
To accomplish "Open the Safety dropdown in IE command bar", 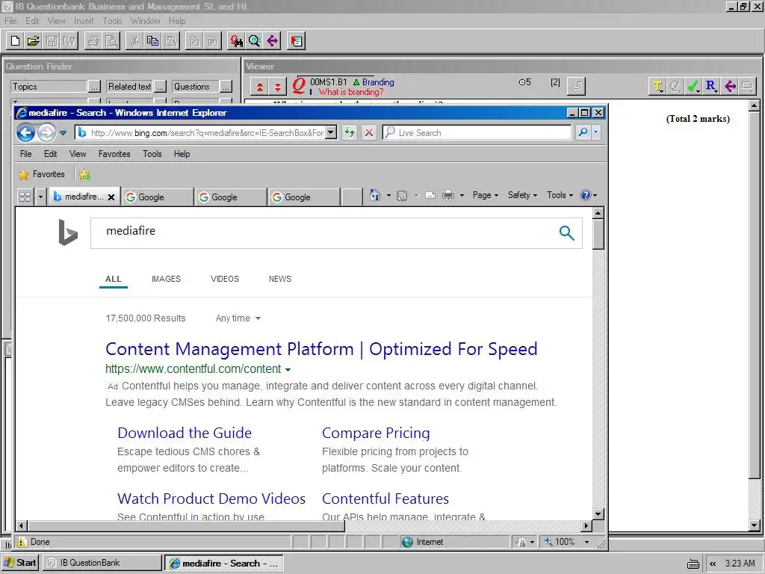I will click(x=522, y=195).
